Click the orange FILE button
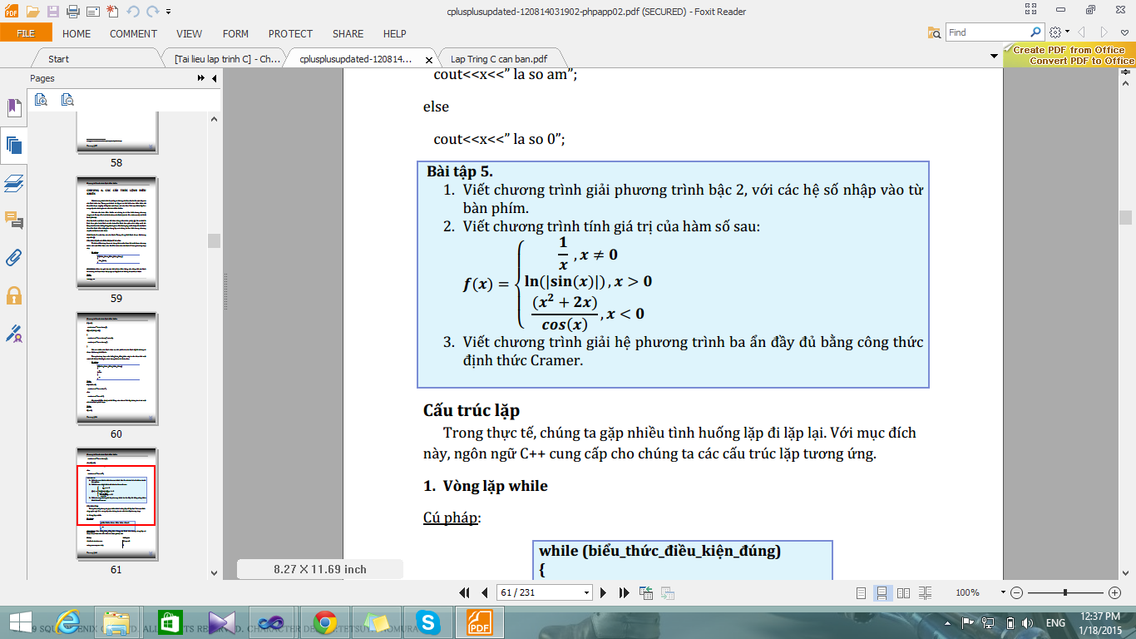This screenshot has width=1136, height=639. (26, 33)
